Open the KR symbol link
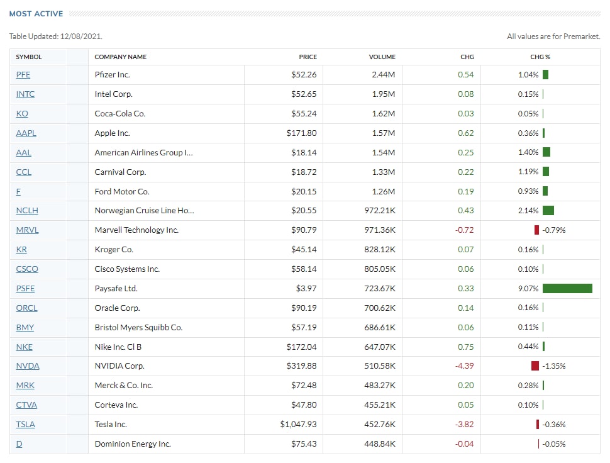 [x=21, y=249]
